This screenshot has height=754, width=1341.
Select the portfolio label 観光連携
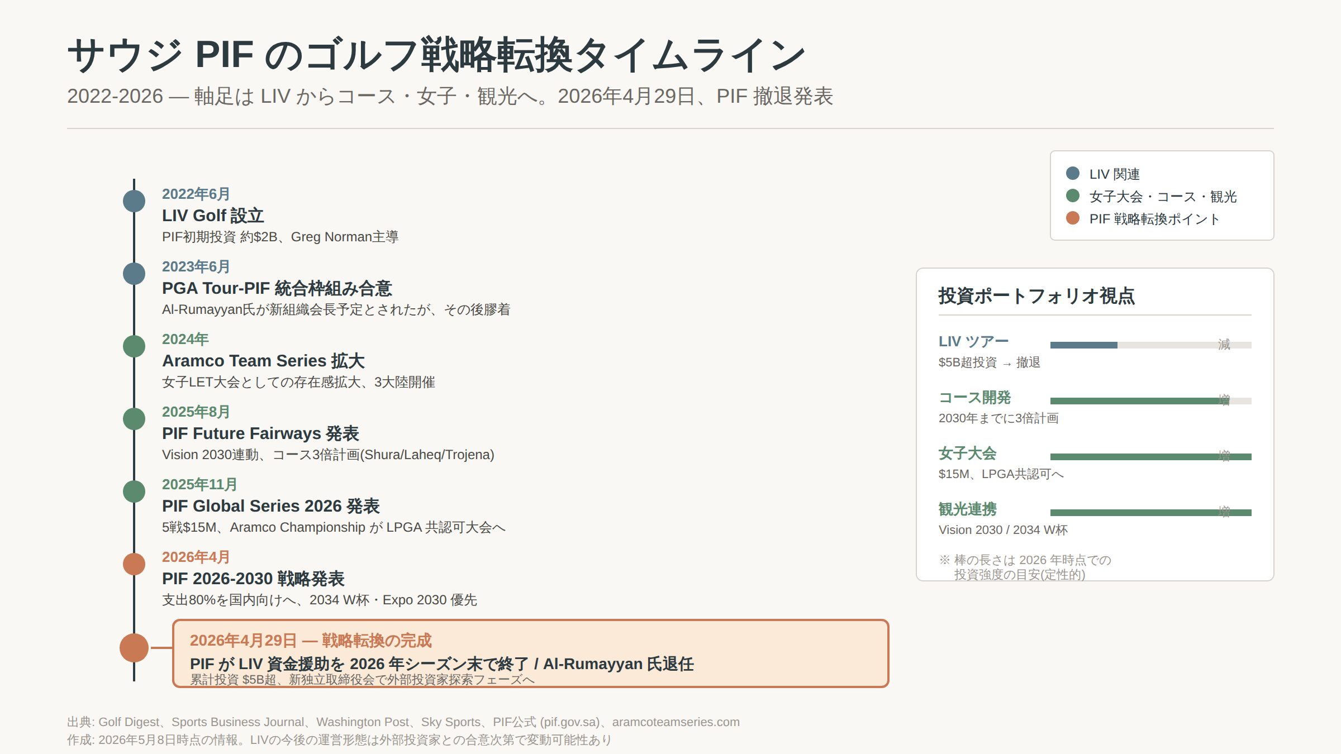[968, 509]
